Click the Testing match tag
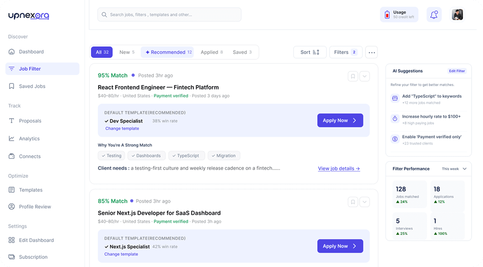The image size is (483, 267). pyautogui.click(x=112, y=155)
